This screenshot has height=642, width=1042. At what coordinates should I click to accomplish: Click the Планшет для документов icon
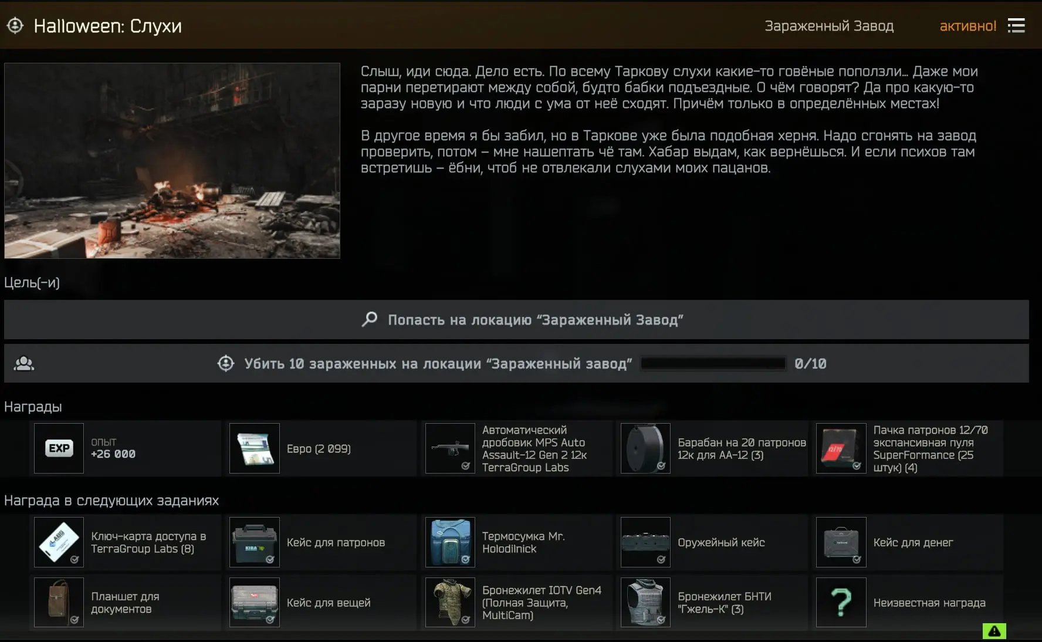coord(59,602)
